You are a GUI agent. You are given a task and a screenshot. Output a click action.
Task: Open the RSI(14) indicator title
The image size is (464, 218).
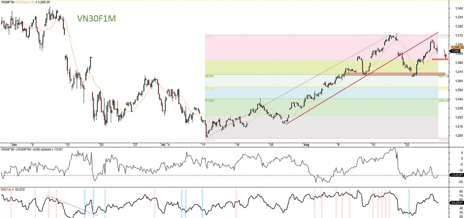coord(7,190)
